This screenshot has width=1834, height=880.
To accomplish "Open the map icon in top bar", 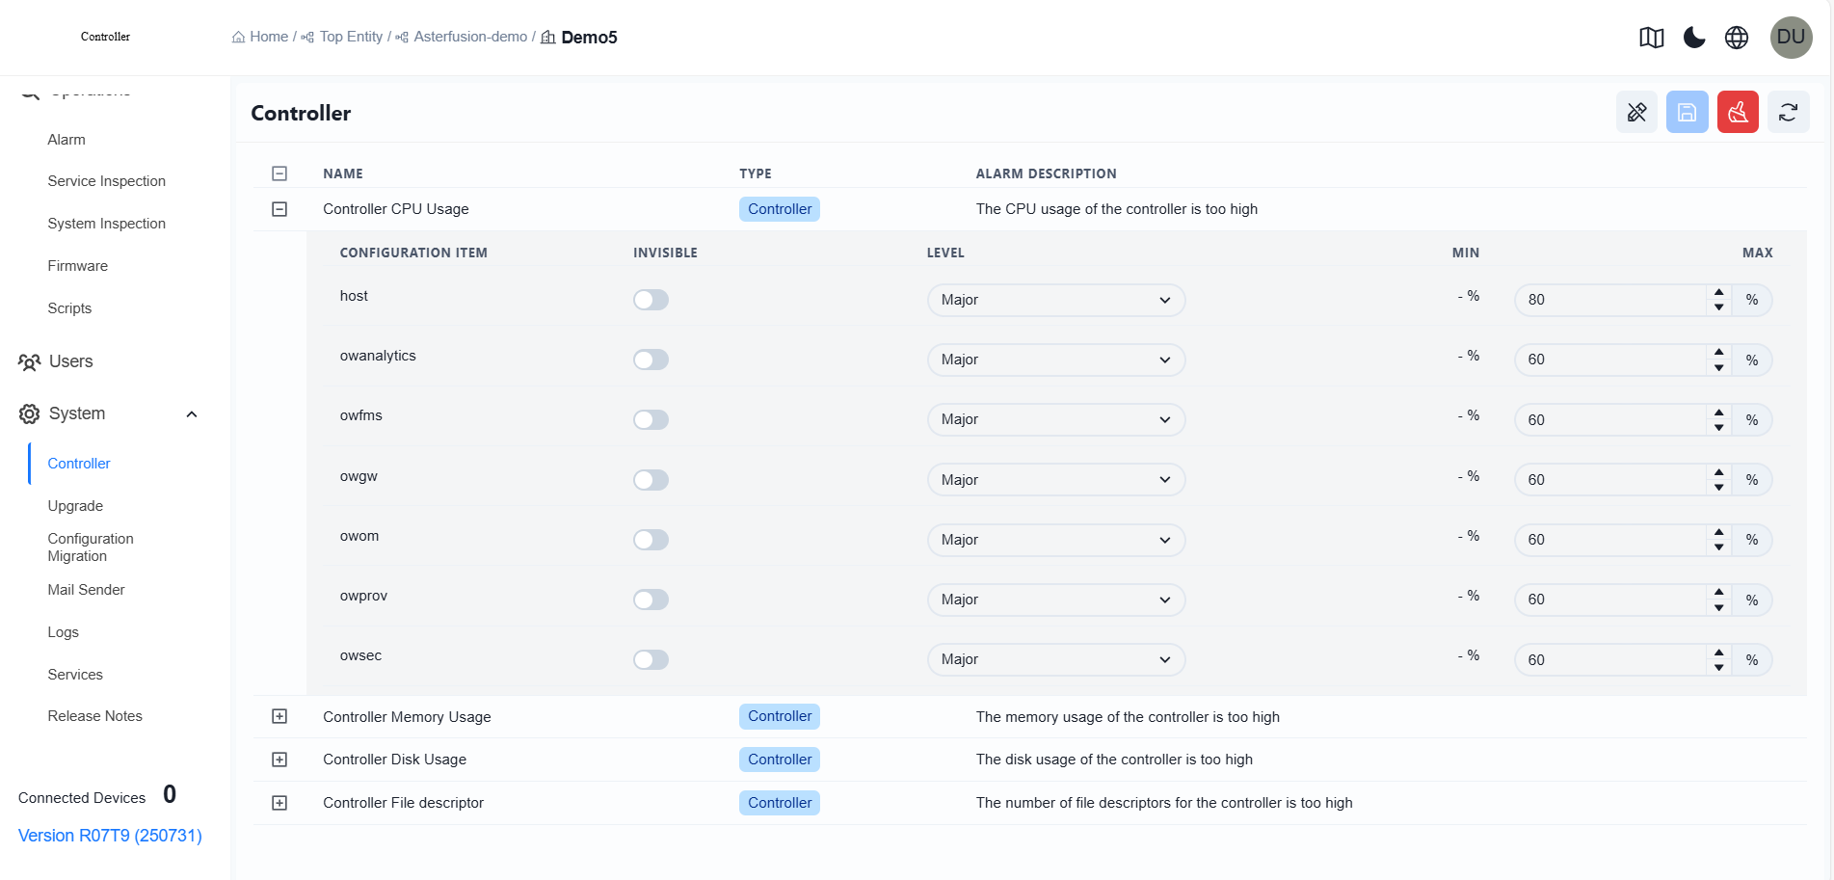I will pos(1652,38).
